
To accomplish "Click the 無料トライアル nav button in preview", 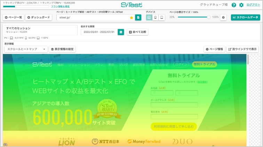I will pos(205,64).
